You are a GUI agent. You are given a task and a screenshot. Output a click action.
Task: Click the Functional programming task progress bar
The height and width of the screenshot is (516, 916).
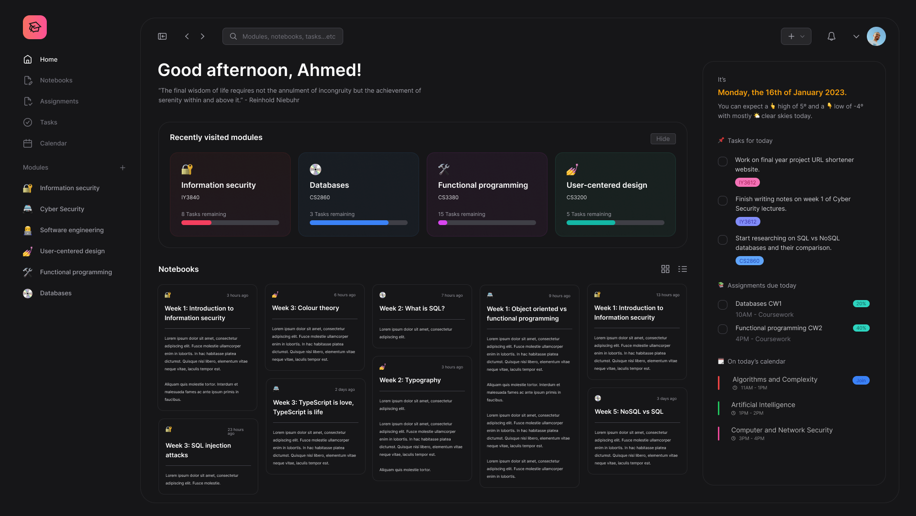[487, 223]
